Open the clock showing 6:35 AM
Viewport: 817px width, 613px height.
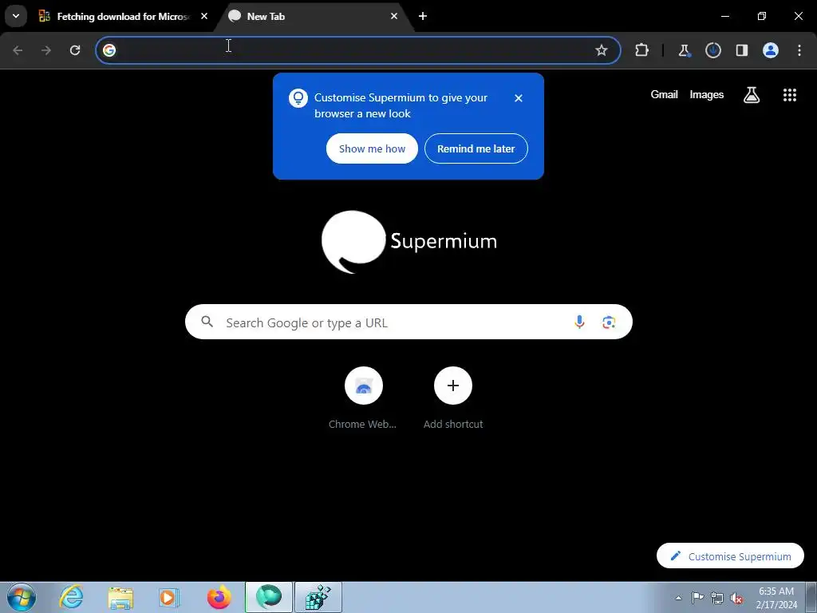[776, 598]
